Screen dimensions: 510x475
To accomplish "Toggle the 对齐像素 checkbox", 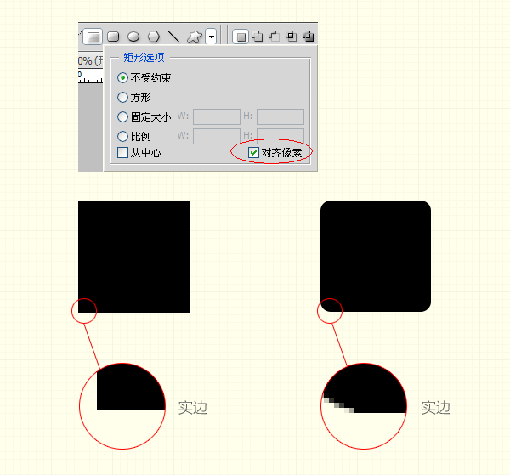I will tap(253, 153).
